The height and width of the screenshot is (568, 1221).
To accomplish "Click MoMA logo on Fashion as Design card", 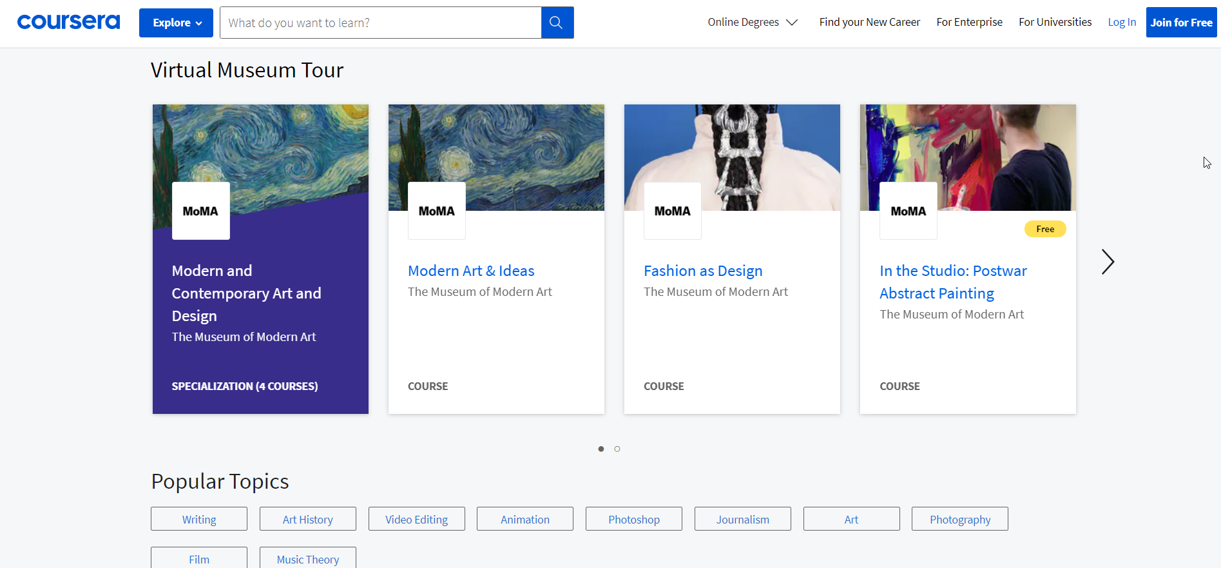I will (x=673, y=211).
